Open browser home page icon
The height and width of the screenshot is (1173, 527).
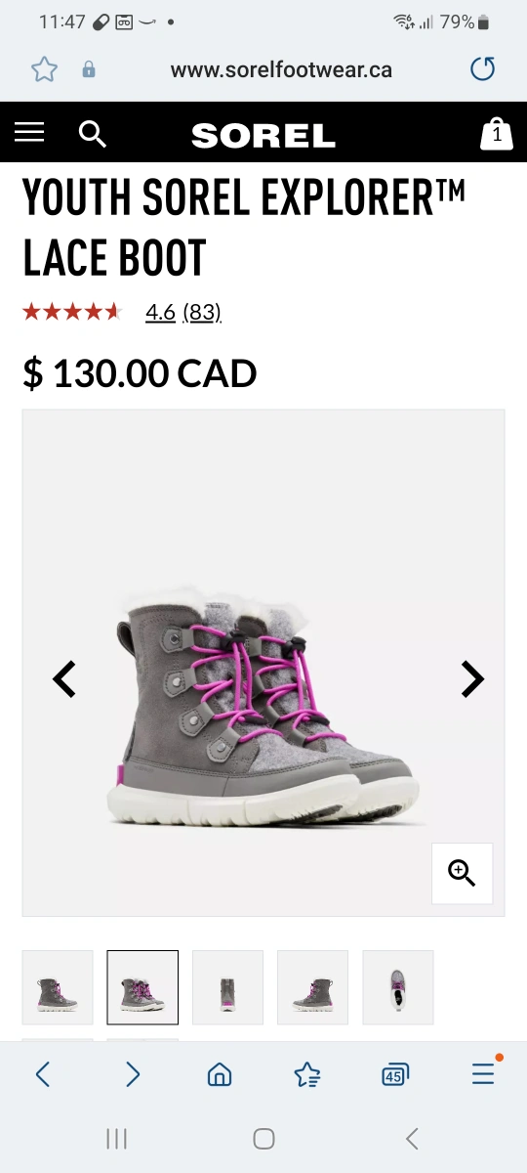220,1075
